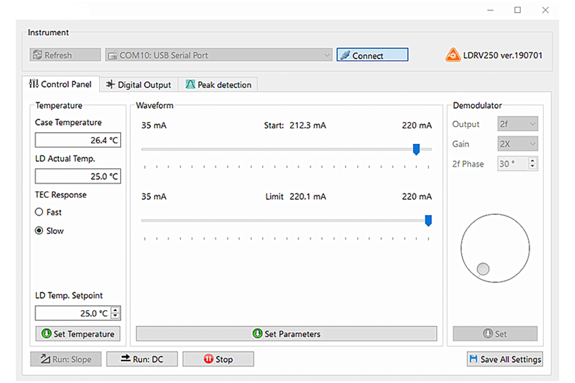575x383 pixels.
Task: Click the LDRV250 orange triangle logo icon
Action: pos(453,55)
